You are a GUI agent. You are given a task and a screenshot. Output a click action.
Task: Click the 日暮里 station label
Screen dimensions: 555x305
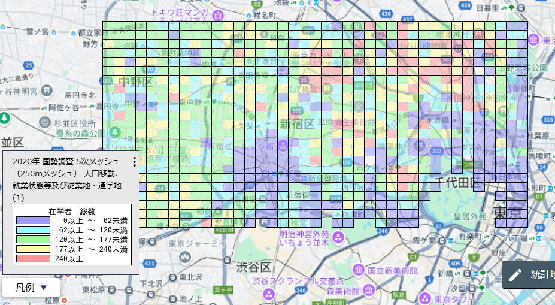[487, 8]
